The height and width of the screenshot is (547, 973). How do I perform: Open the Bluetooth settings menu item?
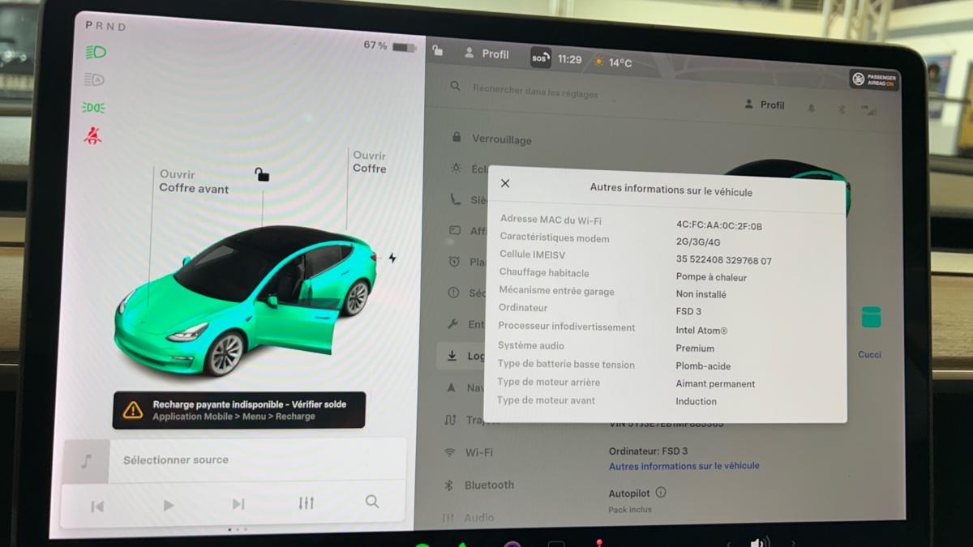[489, 485]
